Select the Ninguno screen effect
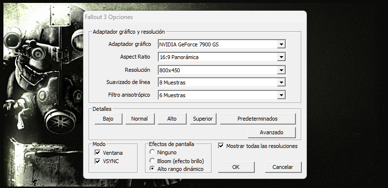The height and width of the screenshot is (188, 388). click(152, 152)
